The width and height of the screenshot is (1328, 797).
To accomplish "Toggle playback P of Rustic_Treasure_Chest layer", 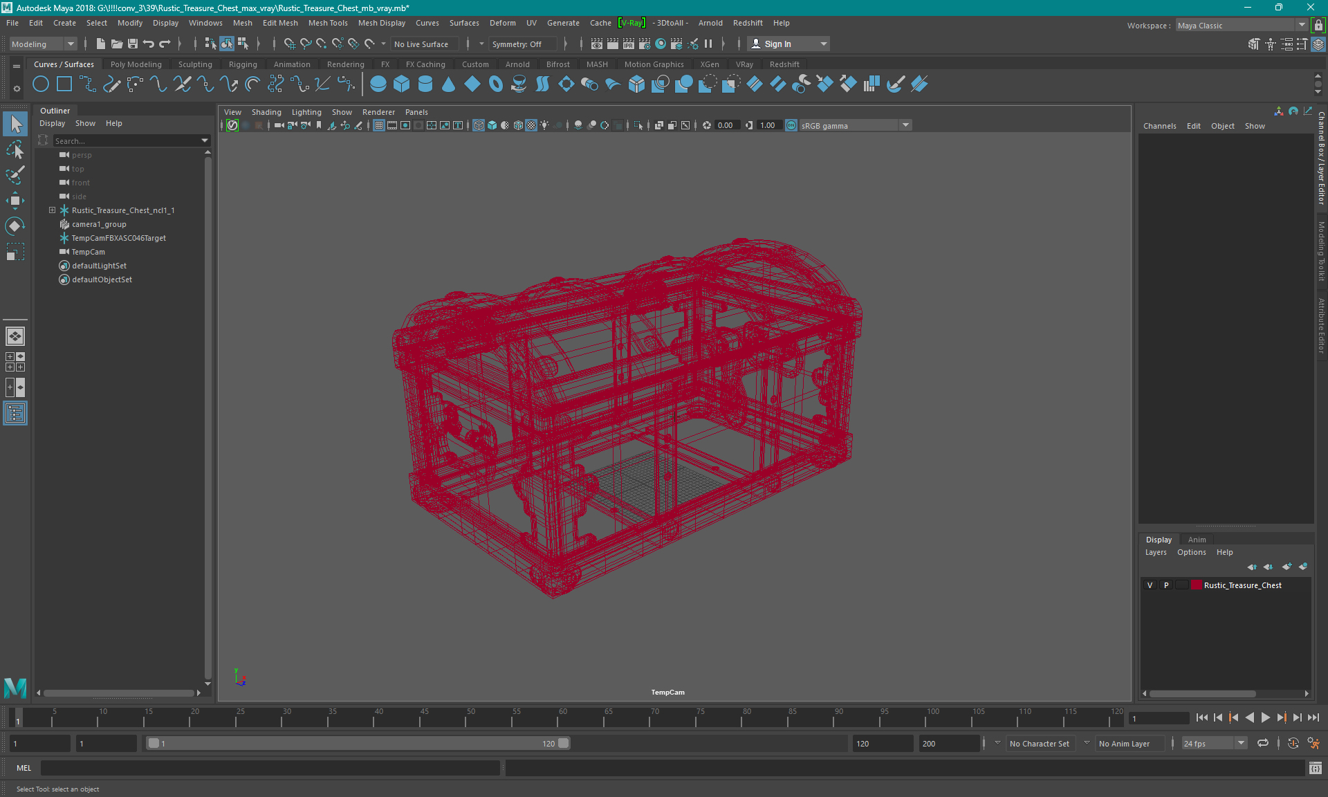I will coord(1166,585).
